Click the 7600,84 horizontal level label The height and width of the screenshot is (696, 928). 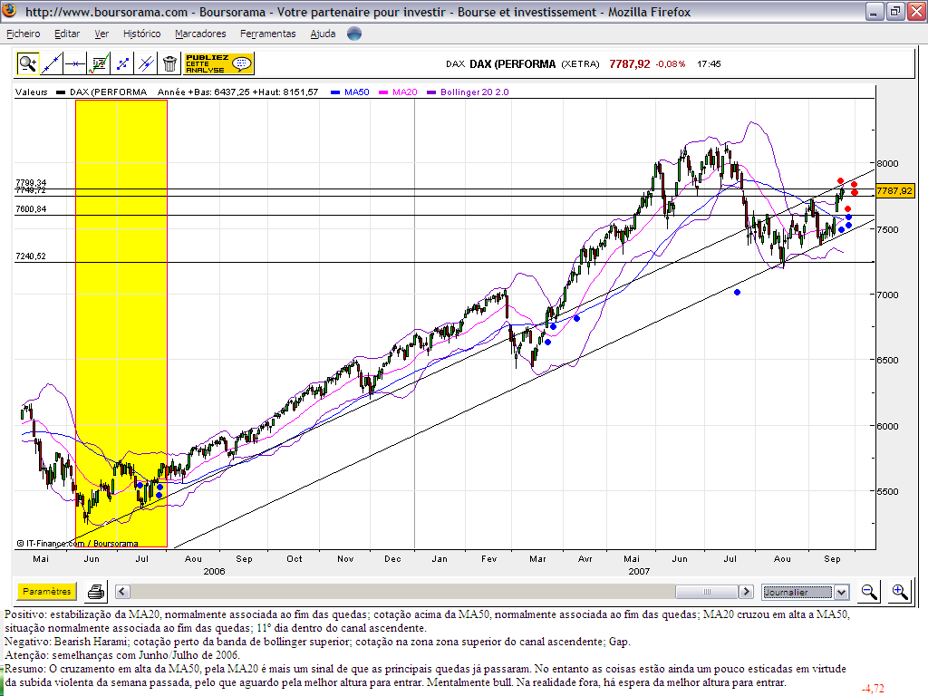pos(31,209)
